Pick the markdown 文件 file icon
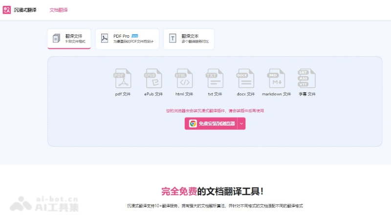The height and width of the screenshot is (220, 391). click(276, 78)
